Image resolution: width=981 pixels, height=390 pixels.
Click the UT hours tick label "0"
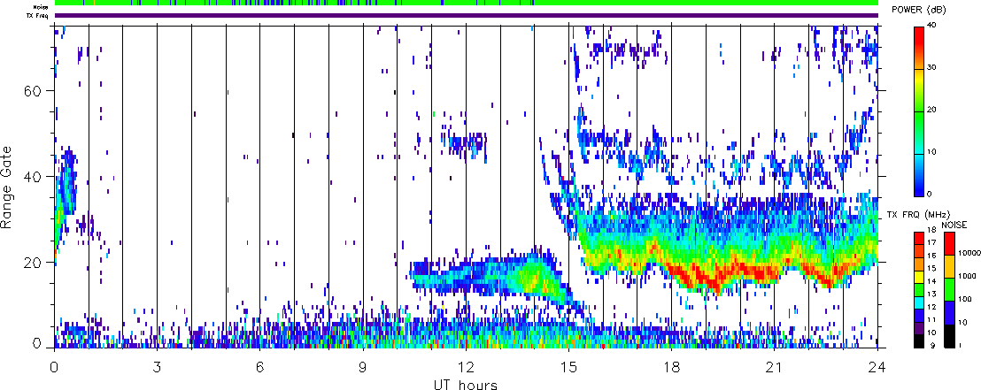(x=54, y=368)
